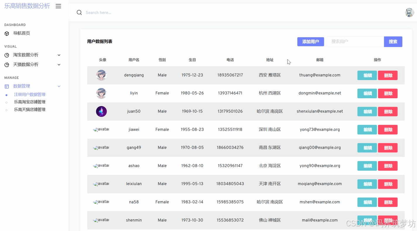
Task: Collapse the 数据管理 section
Action: click(x=59, y=86)
